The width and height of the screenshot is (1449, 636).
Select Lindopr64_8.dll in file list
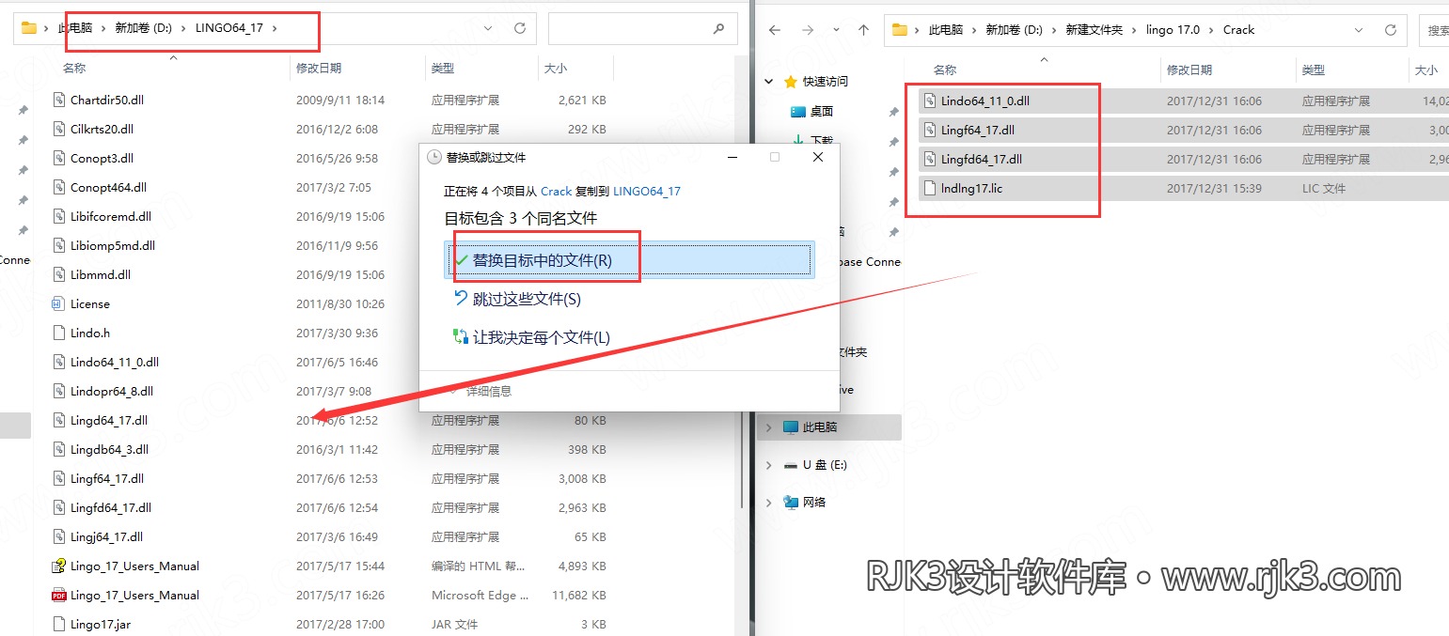click(x=112, y=391)
